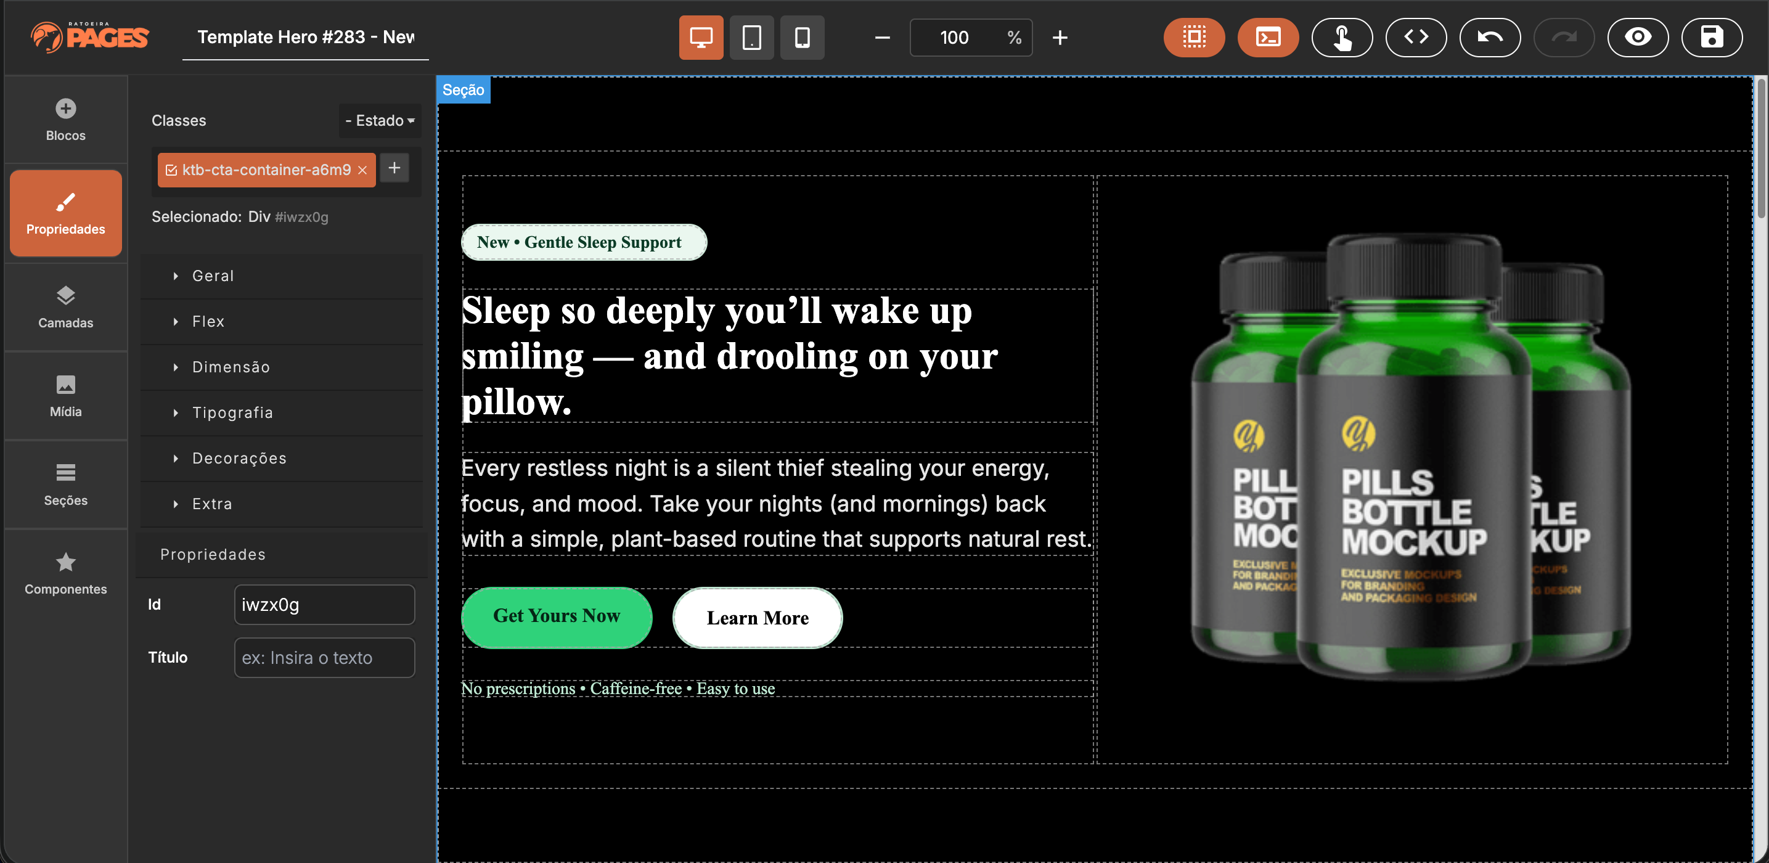The height and width of the screenshot is (863, 1769).
Task: Toggle the preview eye icon
Action: click(1637, 37)
